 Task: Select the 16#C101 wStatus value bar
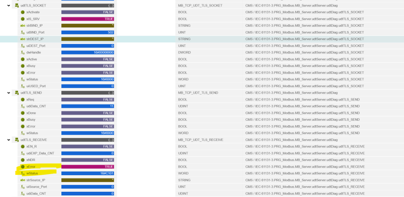coord(88,173)
